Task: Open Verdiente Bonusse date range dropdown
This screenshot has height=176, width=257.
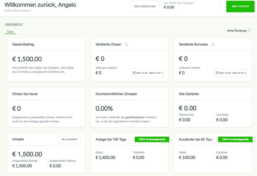Action: [x=231, y=73]
